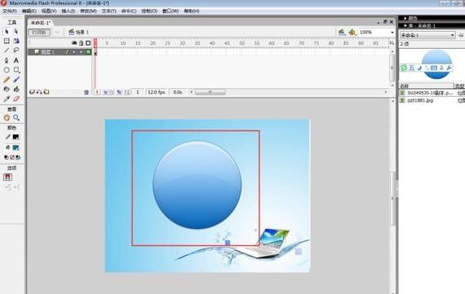Click the Delete Layer trash icon
The height and width of the screenshot is (294, 465).
pos(86,92)
